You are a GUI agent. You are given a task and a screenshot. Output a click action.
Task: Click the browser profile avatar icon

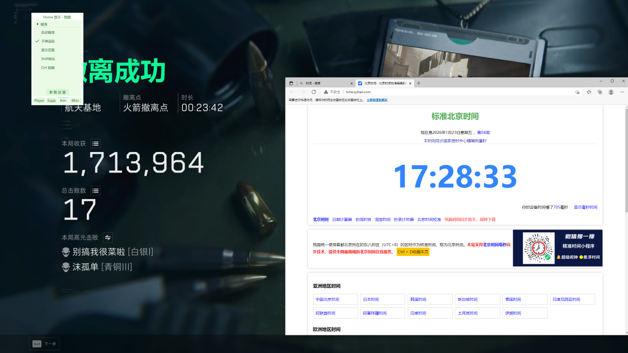pos(610,92)
